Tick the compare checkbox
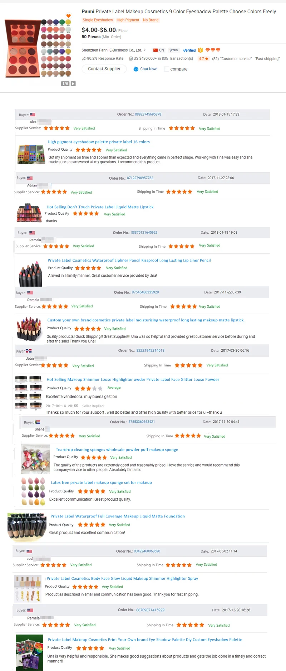This screenshot has width=286, height=671. 166,69
